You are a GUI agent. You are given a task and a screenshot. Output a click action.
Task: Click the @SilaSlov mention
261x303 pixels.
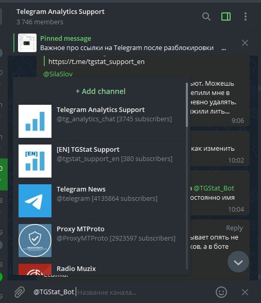(x=58, y=74)
